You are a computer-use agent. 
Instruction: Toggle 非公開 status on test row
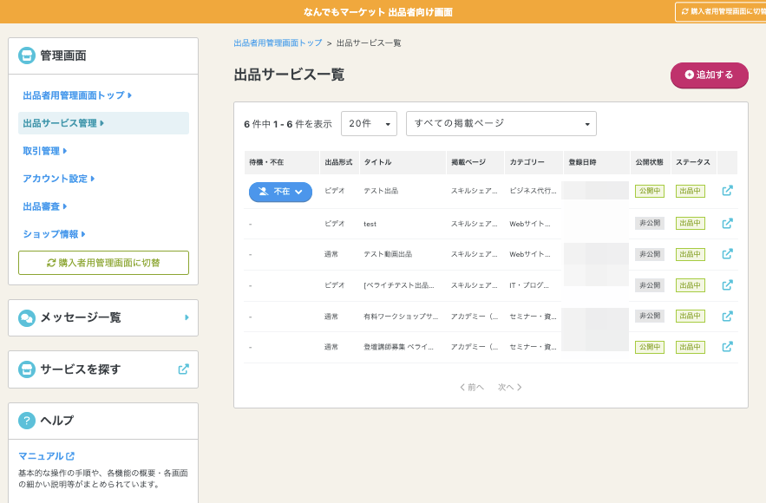point(649,223)
